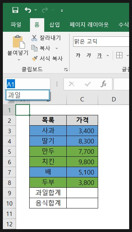
Task: Toggle italic 가 formatting
Action: [89, 55]
